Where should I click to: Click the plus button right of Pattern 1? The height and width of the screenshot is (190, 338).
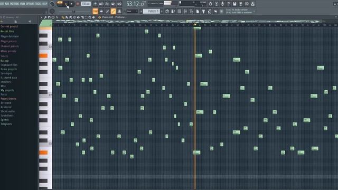click(x=162, y=11)
